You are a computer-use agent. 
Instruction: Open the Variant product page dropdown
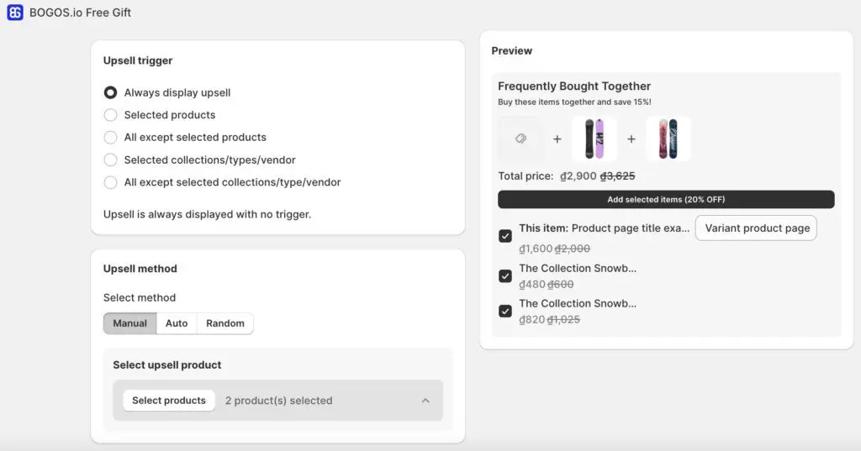click(x=756, y=228)
